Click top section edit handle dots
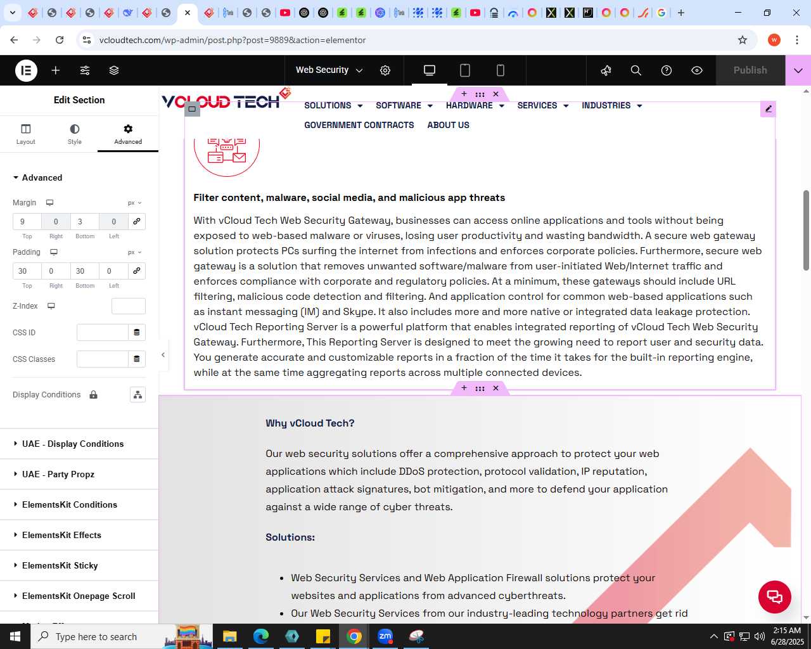The image size is (811, 649). click(x=480, y=94)
